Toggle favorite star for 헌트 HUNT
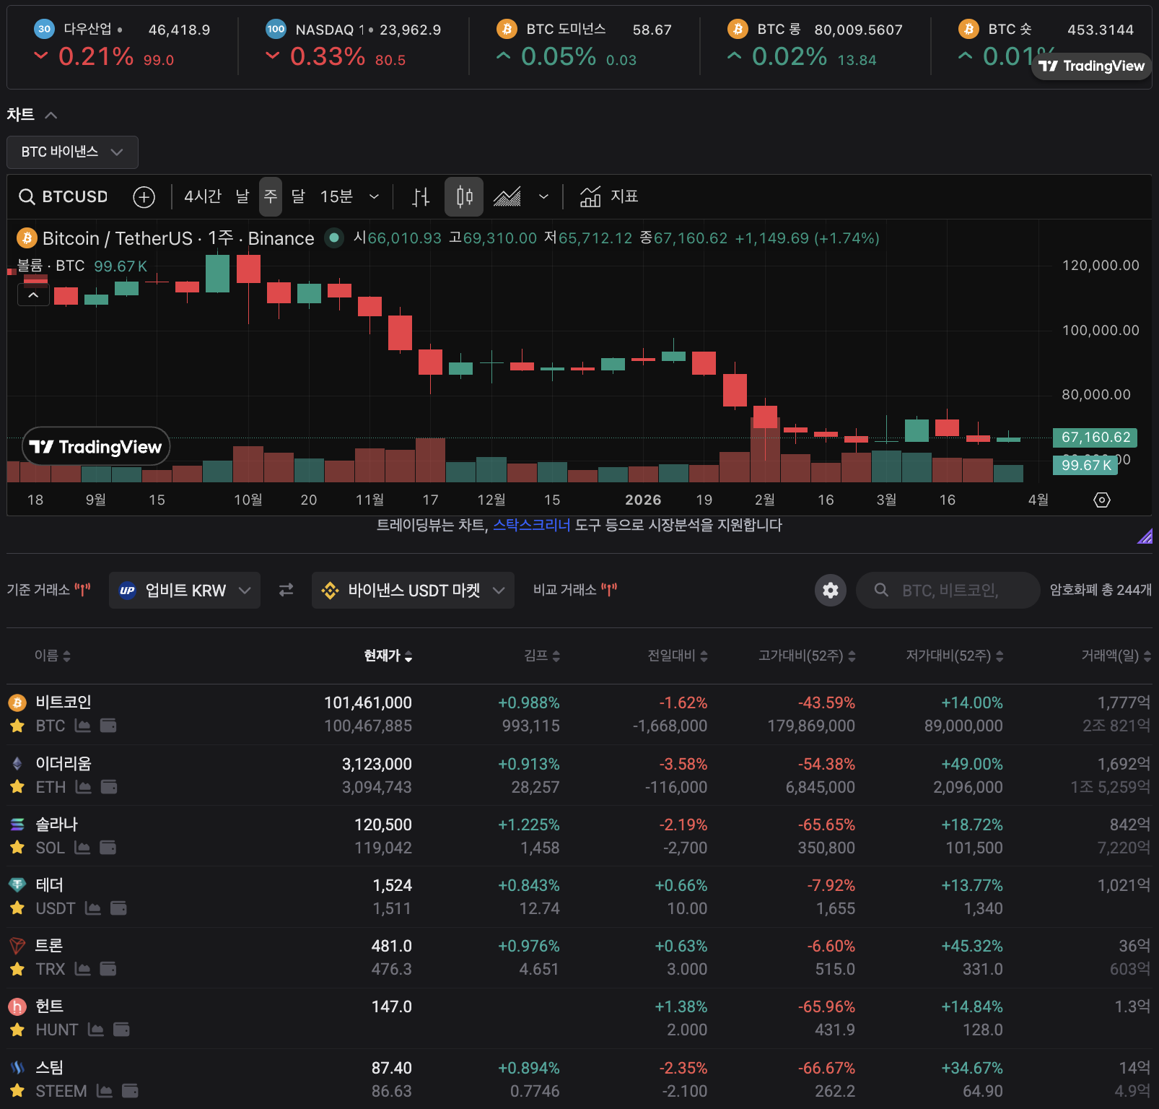Image resolution: width=1159 pixels, height=1109 pixels. point(17,1030)
